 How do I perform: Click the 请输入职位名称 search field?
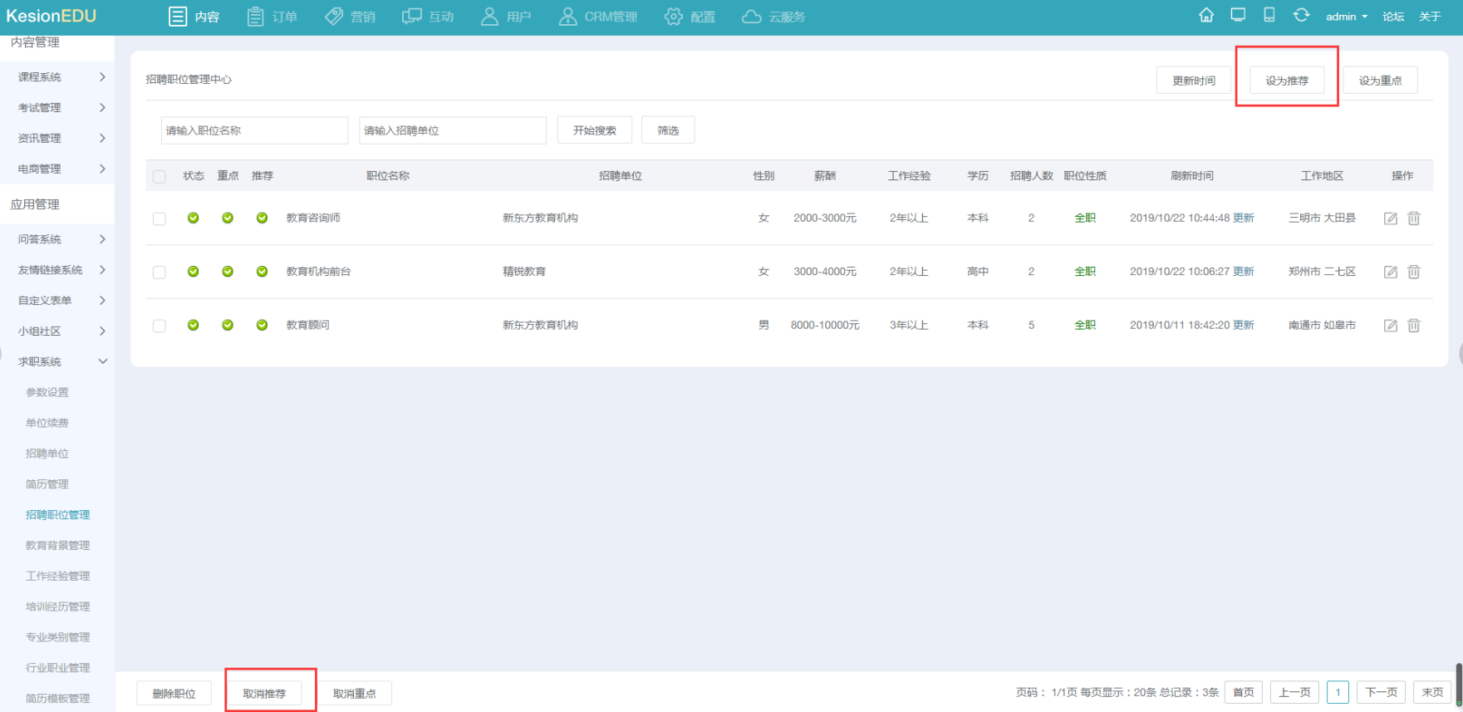(254, 130)
